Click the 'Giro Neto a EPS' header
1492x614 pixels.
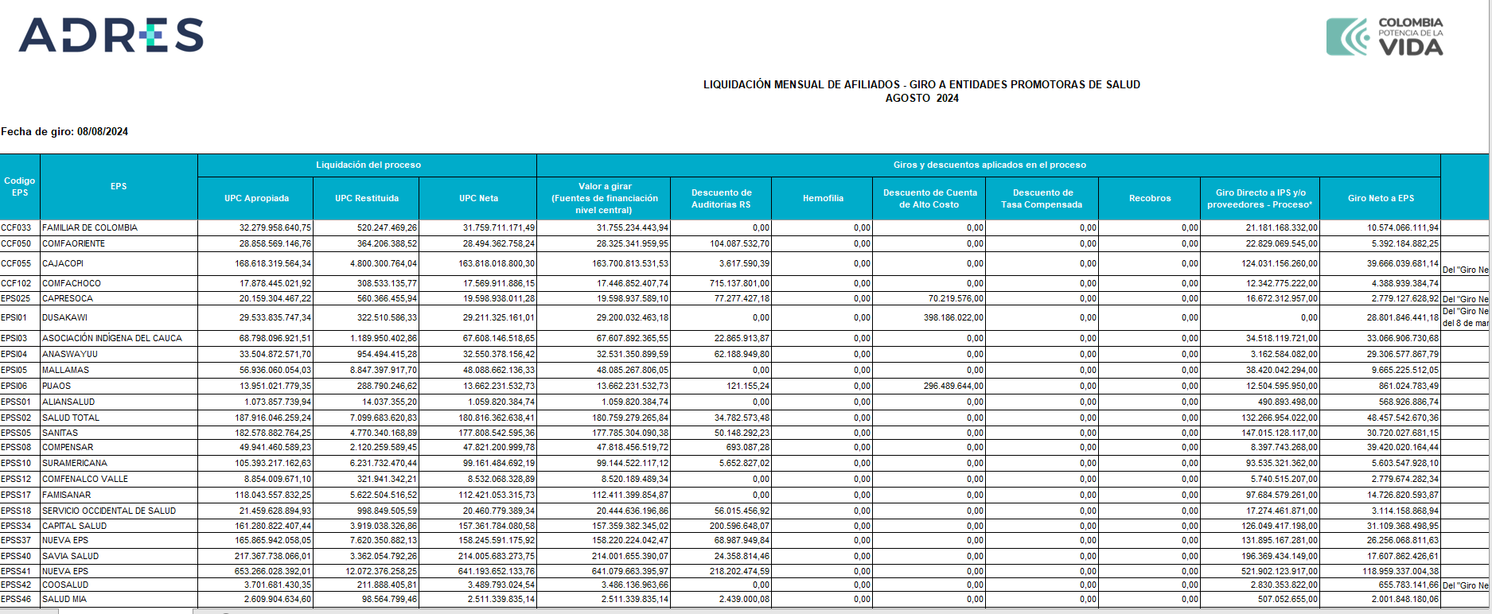[x=1381, y=198]
